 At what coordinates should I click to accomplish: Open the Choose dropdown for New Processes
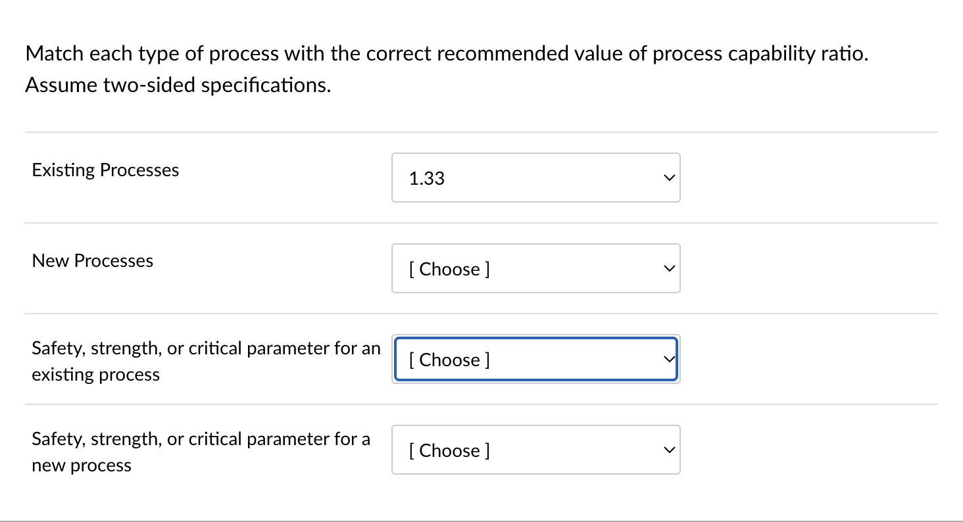pyautogui.click(x=535, y=268)
